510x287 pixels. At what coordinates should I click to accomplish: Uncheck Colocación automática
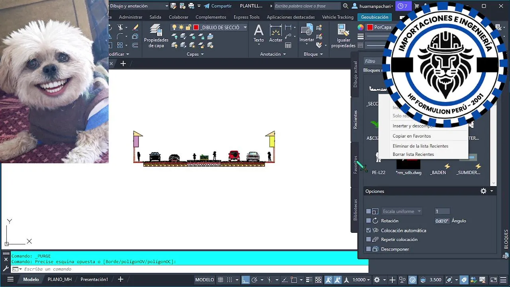click(369, 230)
